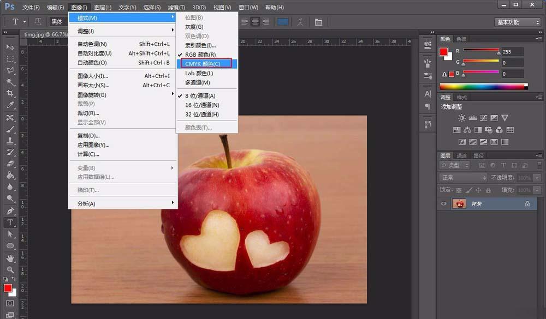Click the warp text icon in options bar

pyautogui.click(x=300, y=22)
